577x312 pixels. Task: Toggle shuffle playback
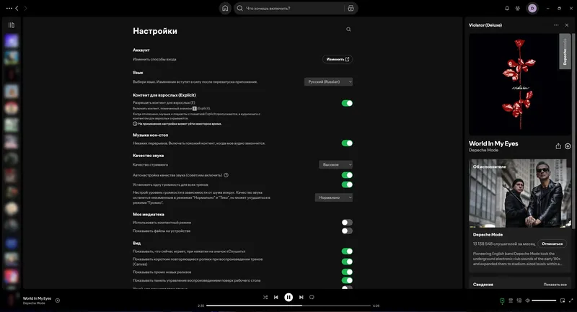265,297
